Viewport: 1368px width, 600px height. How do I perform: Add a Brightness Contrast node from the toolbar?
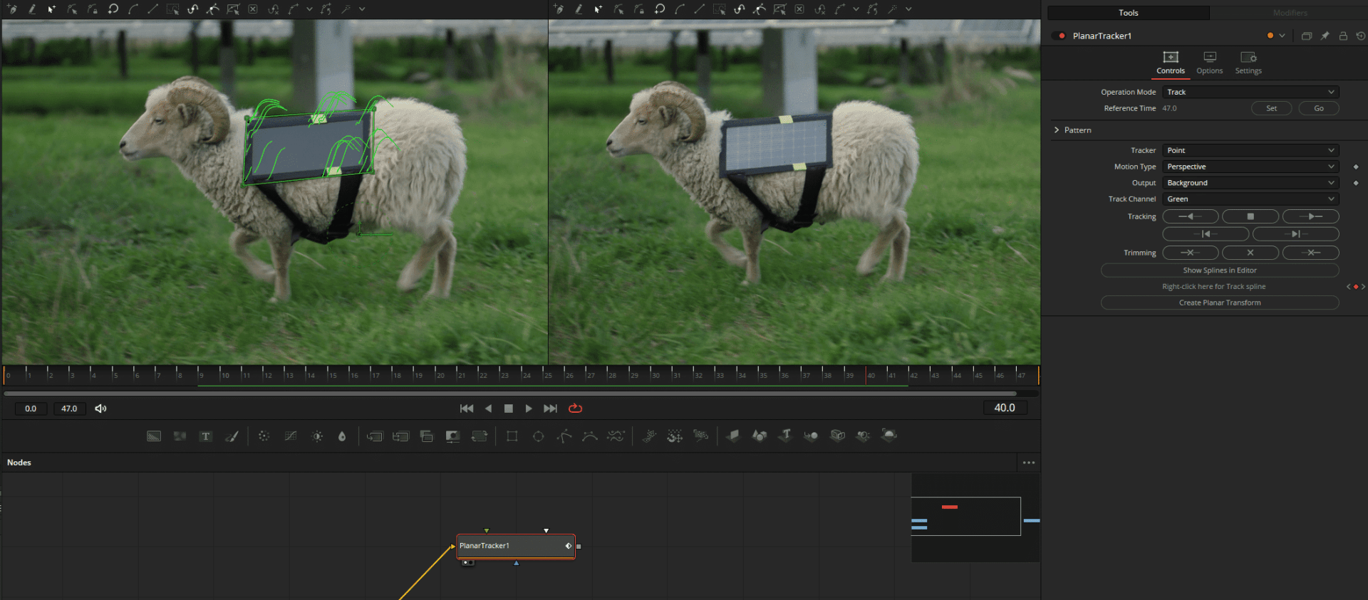(x=317, y=436)
